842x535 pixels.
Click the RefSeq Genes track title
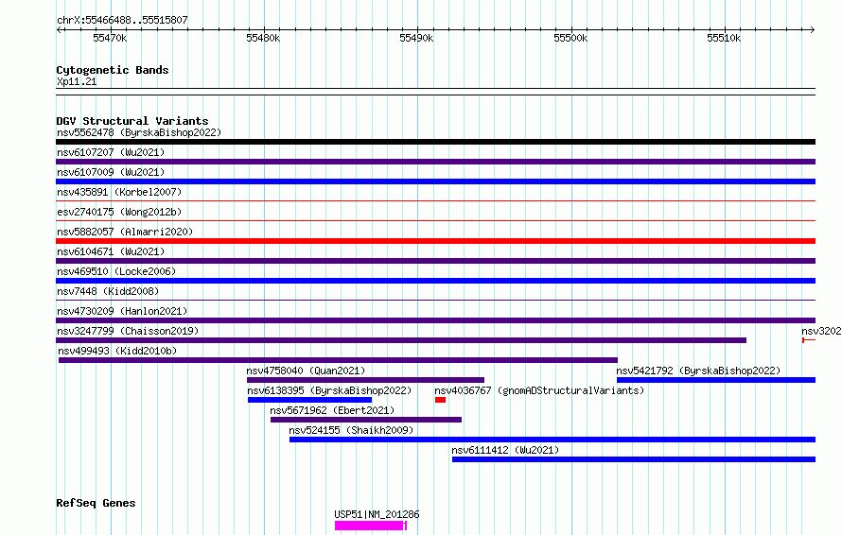coord(96,503)
